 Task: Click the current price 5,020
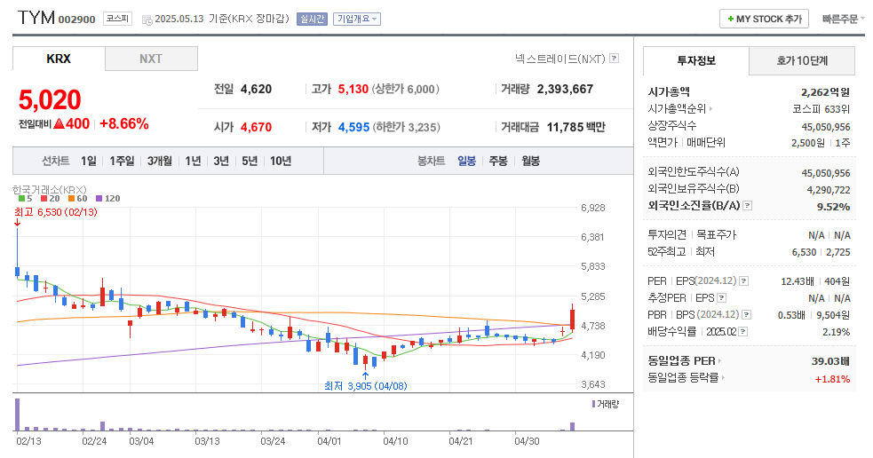click(x=50, y=100)
